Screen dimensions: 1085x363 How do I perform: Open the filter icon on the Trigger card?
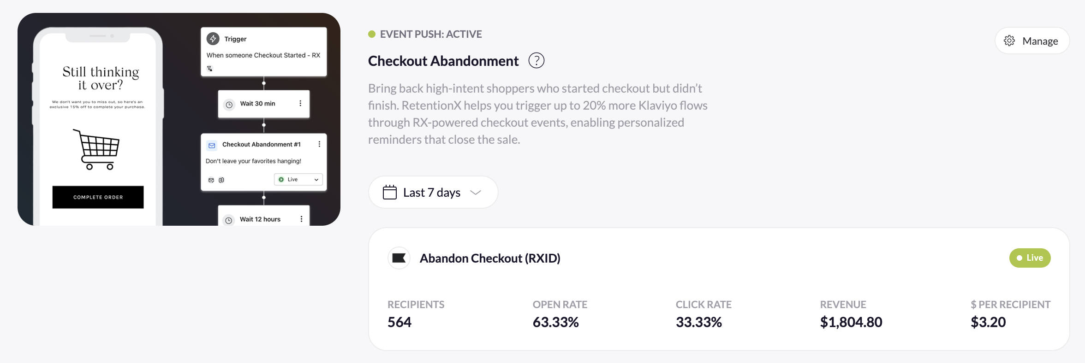tap(210, 68)
